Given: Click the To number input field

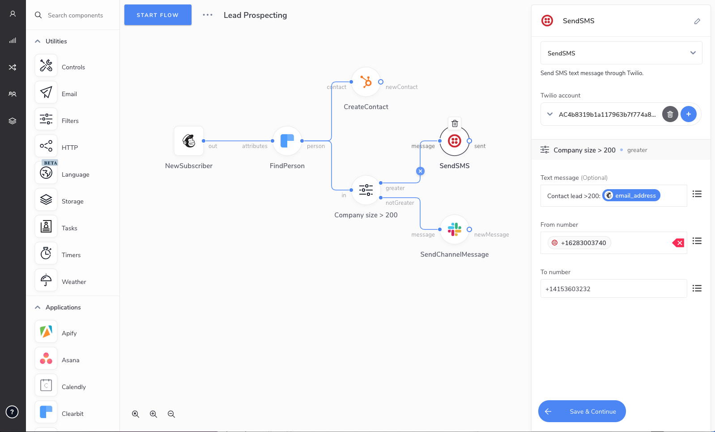Looking at the screenshot, I should coord(613,288).
